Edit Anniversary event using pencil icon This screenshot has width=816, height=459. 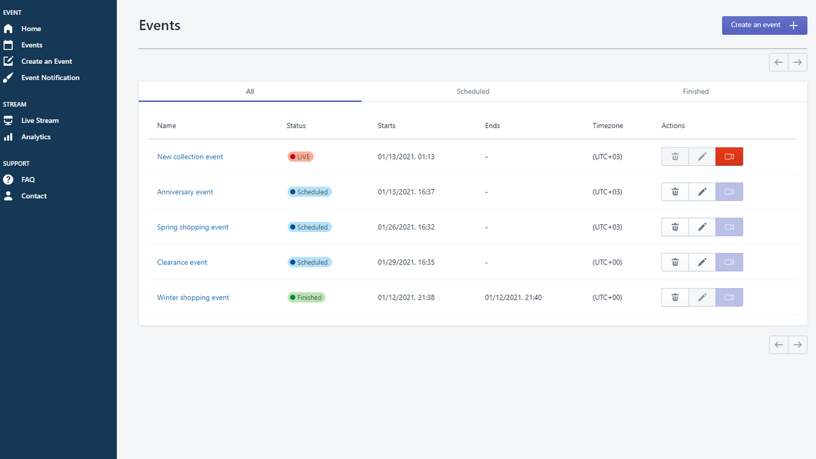click(x=702, y=191)
